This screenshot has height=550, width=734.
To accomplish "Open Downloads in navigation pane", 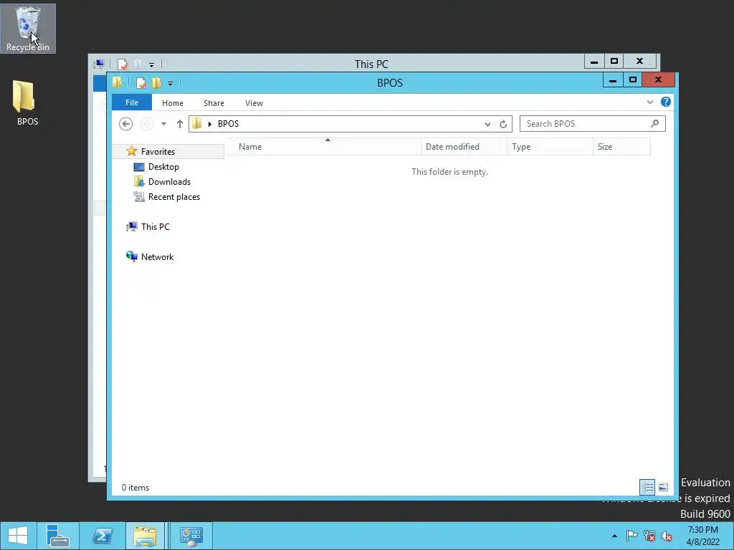I will (169, 182).
